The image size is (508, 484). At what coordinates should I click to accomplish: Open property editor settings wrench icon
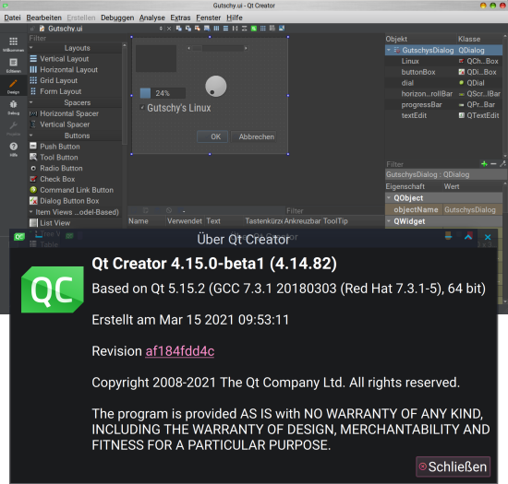pos(502,164)
